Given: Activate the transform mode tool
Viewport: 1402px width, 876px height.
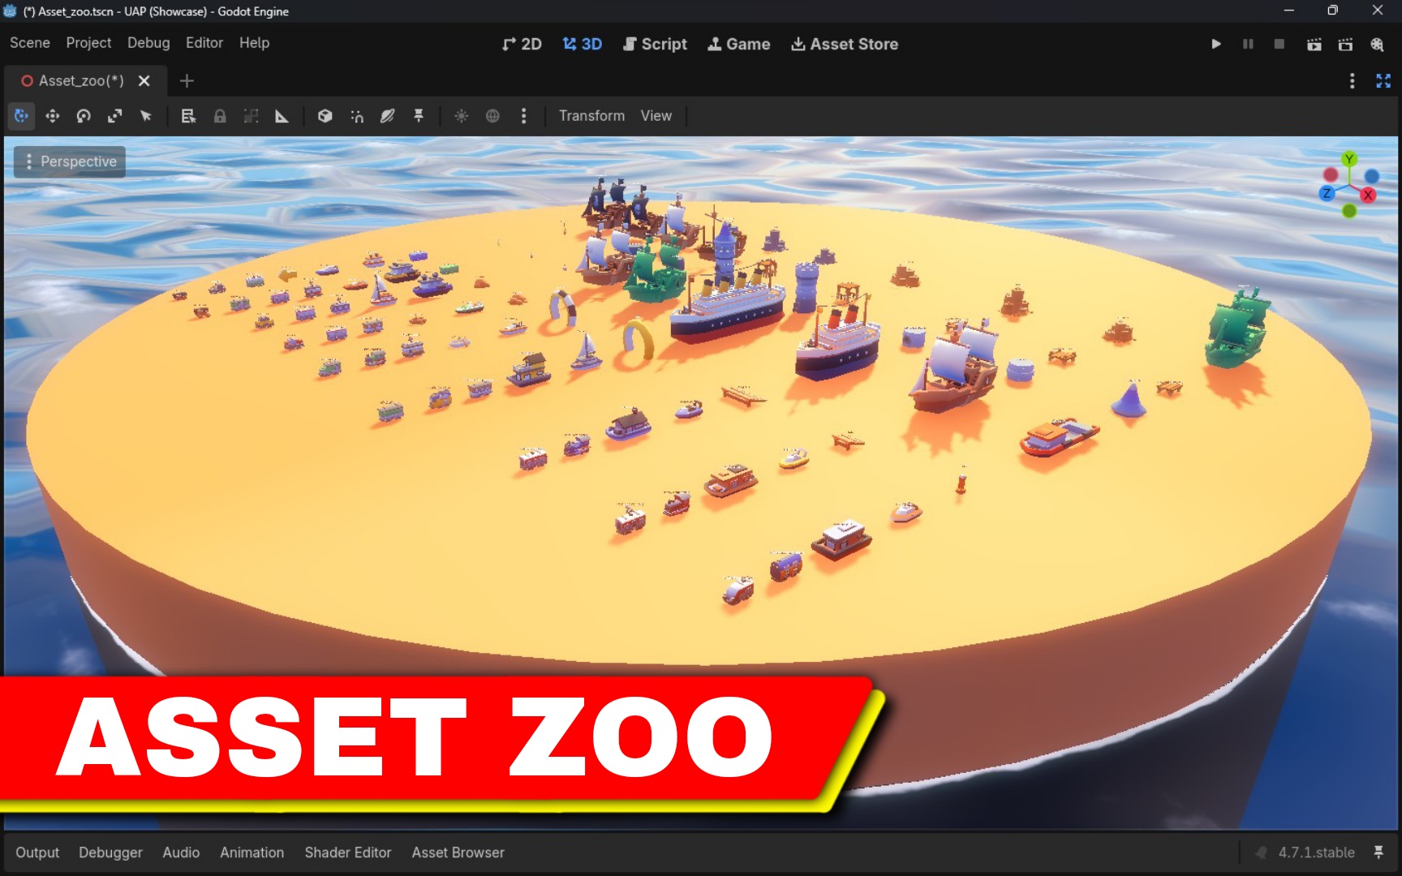Looking at the screenshot, I should pyautogui.click(x=21, y=116).
